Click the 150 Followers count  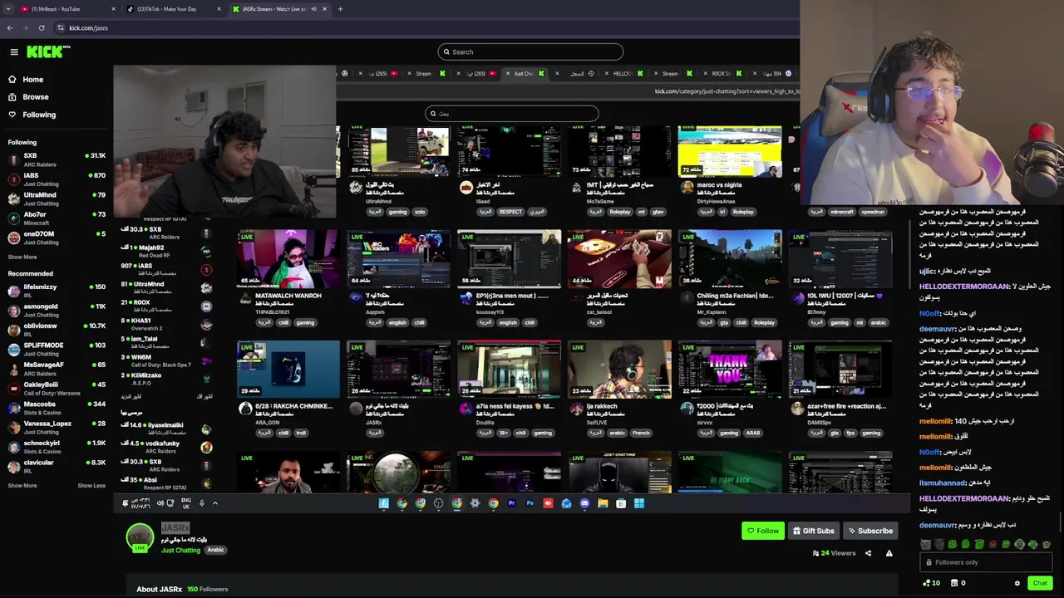pyautogui.click(x=207, y=589)
